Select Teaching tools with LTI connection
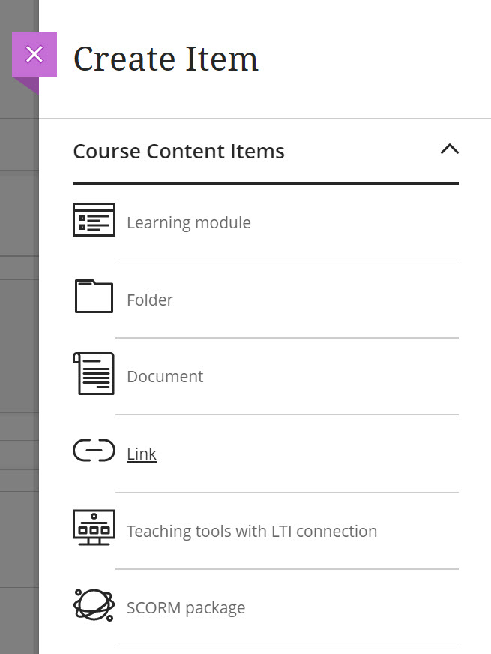491x654 pixels. point(252,532)
